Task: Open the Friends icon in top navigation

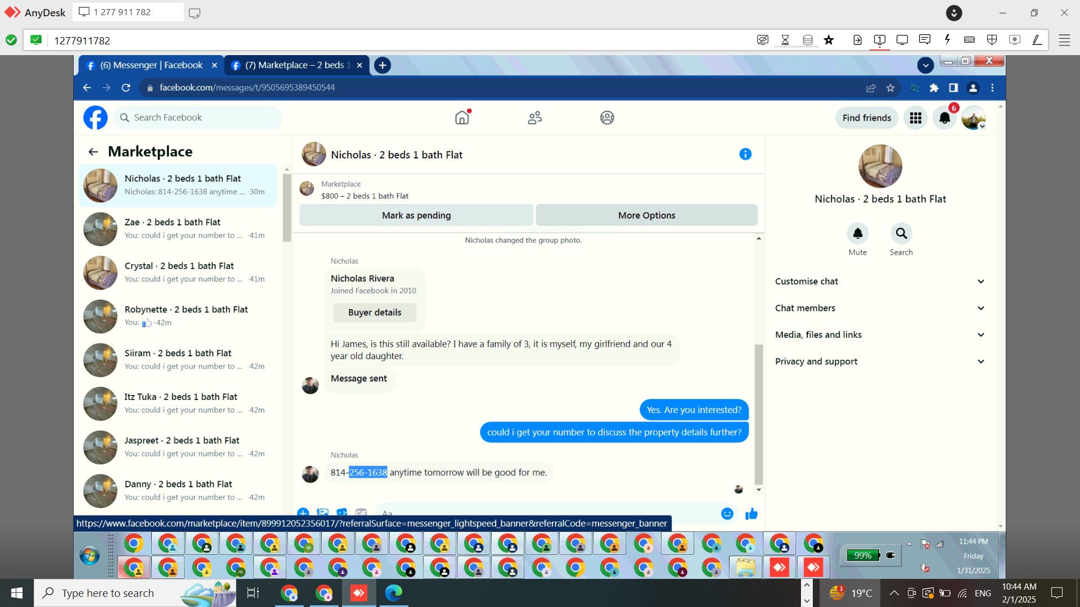Action: click(534, 117)
